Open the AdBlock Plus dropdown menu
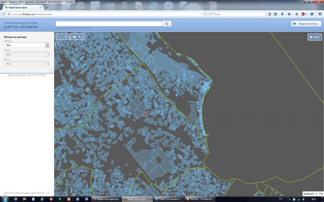The image size is (324, 202). (306, 14)
